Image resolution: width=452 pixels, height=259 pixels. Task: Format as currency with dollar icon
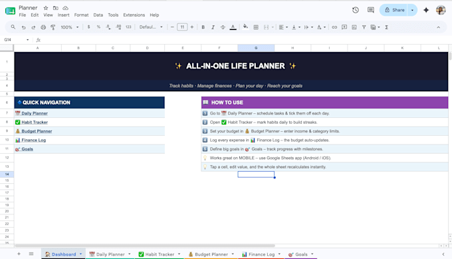pos(88,27)
